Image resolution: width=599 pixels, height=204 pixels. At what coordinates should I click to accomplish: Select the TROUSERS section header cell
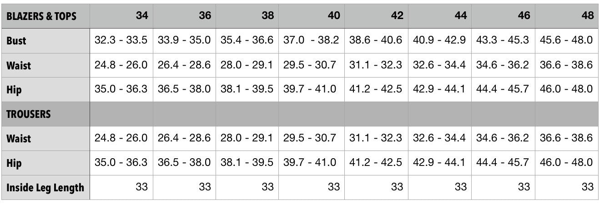(x=28, y=114)
